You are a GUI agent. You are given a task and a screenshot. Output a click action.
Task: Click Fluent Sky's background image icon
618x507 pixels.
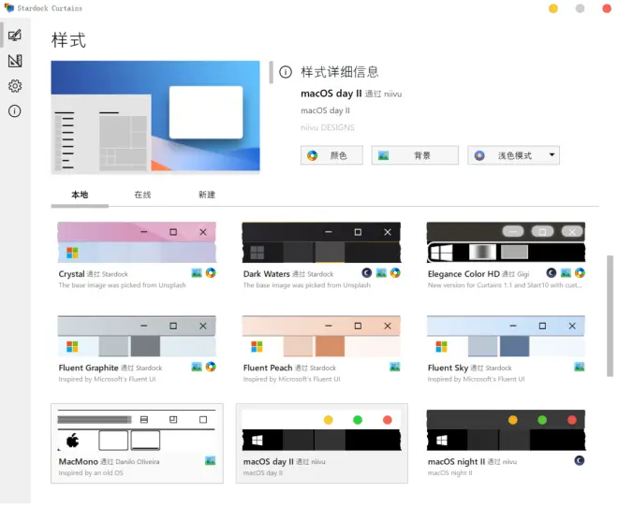(580, 367)
